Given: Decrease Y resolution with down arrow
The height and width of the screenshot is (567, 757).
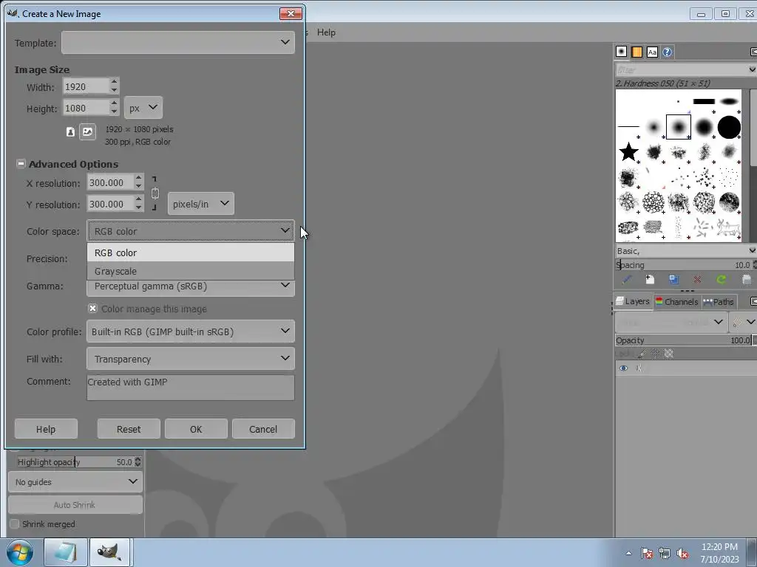Looking at the screenshot, I should [138, 208].
